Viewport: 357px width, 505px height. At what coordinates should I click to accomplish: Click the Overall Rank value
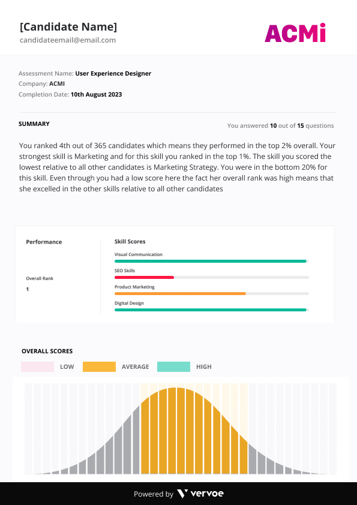pyautogui.click(x=28, y=289)
